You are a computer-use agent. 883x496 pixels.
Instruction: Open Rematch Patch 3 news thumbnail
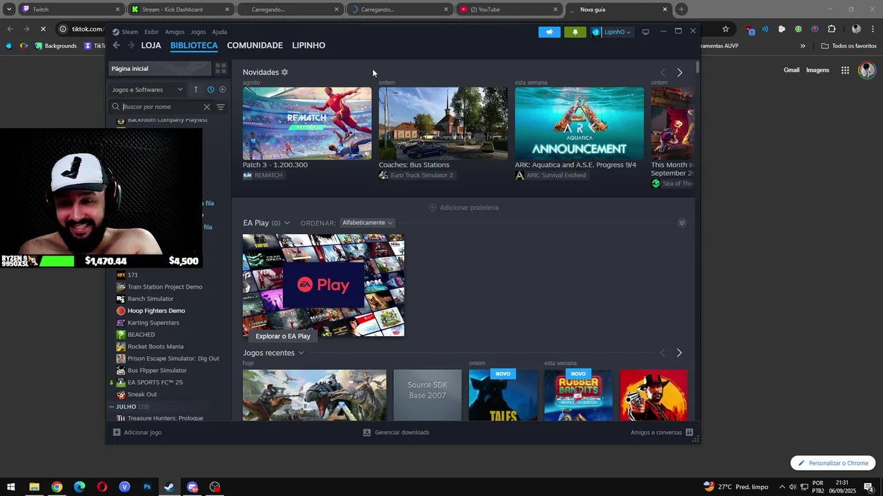307,123
